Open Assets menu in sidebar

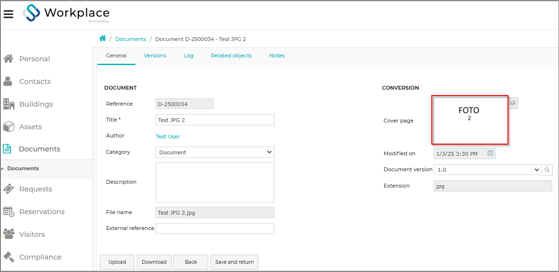(x=31, y=127)
